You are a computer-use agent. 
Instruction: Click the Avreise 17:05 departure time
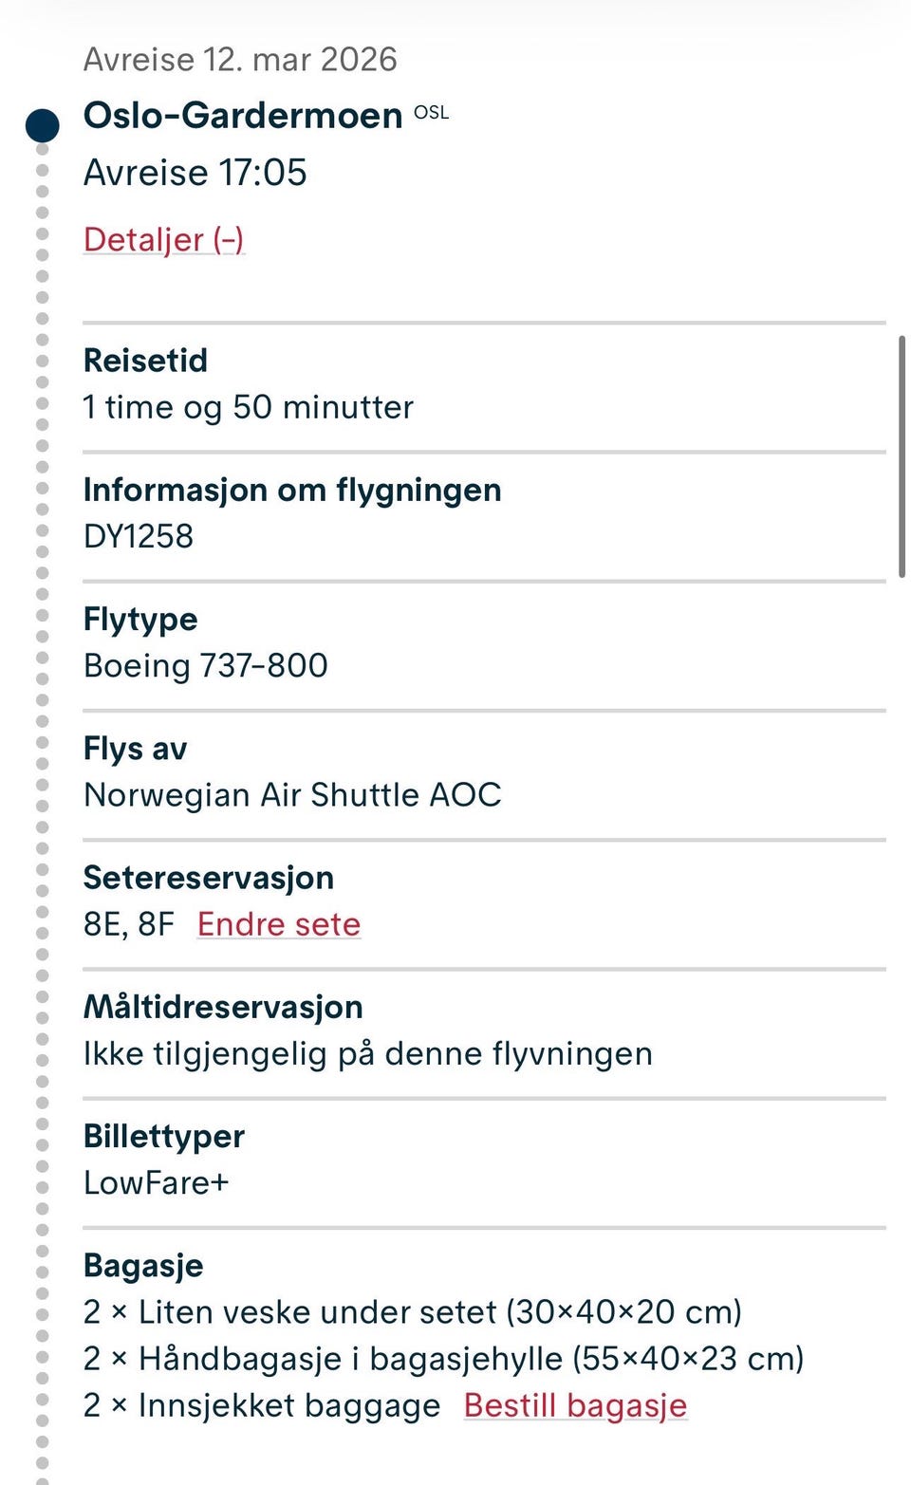tap(195, 173)
